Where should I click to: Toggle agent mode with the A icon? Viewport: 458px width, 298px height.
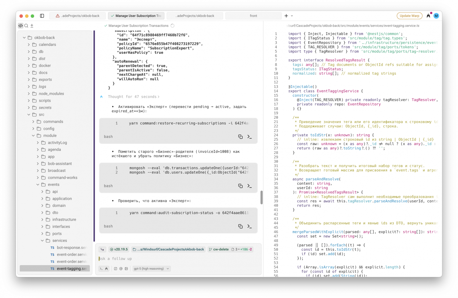[107, 268]
